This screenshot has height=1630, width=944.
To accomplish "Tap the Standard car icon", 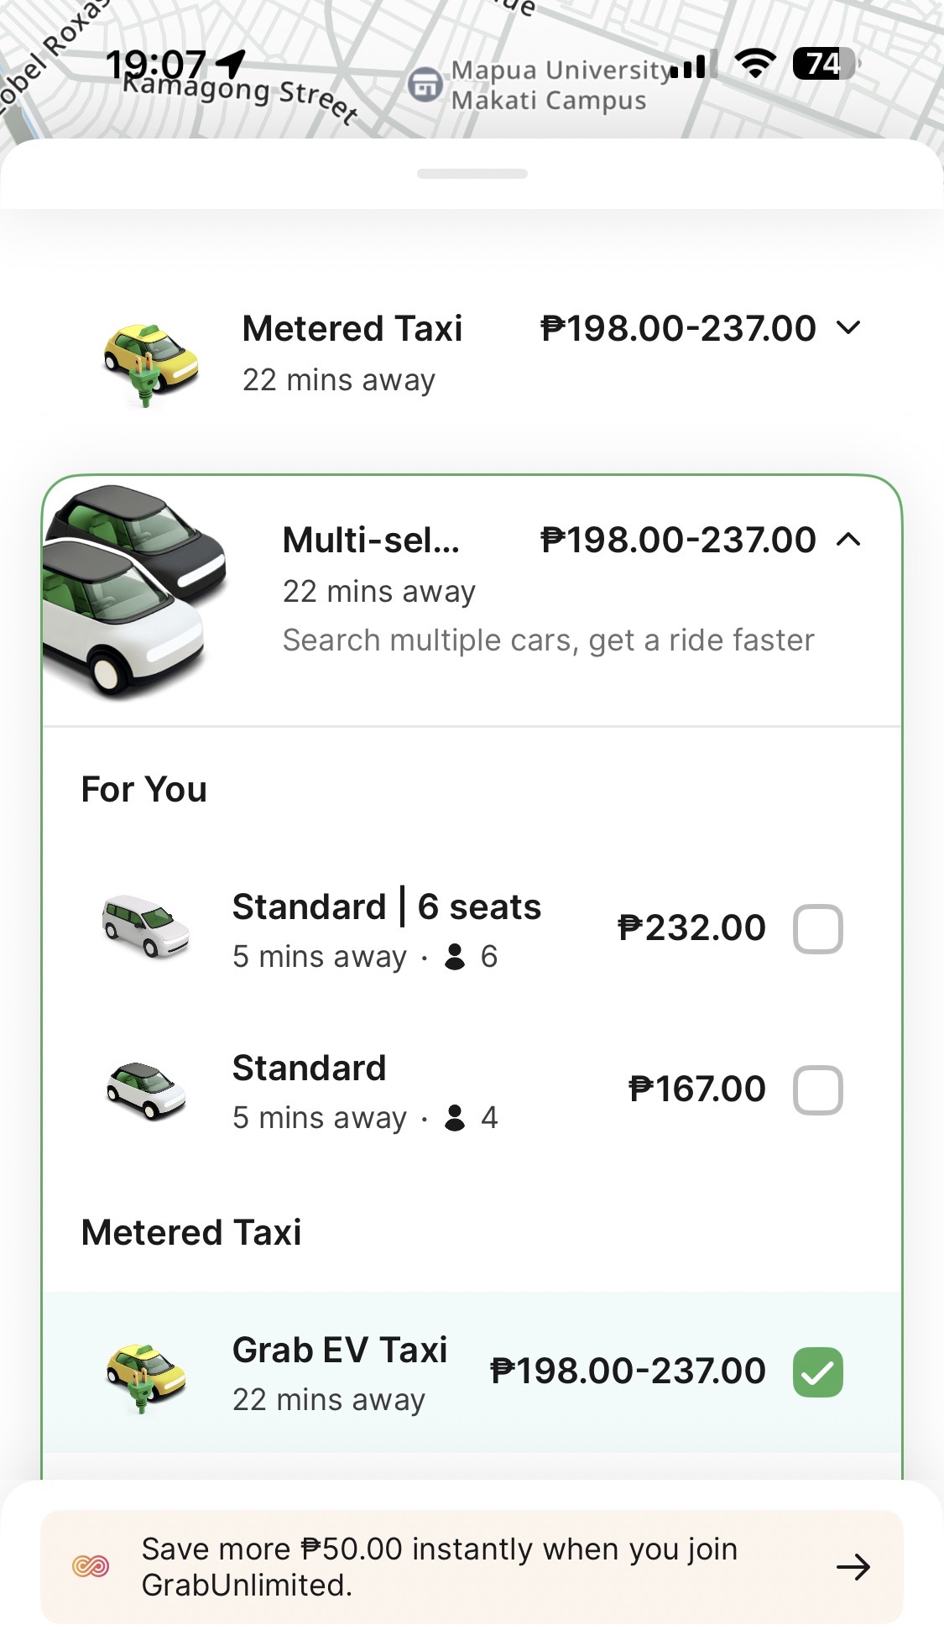I will click(146, 1090).
